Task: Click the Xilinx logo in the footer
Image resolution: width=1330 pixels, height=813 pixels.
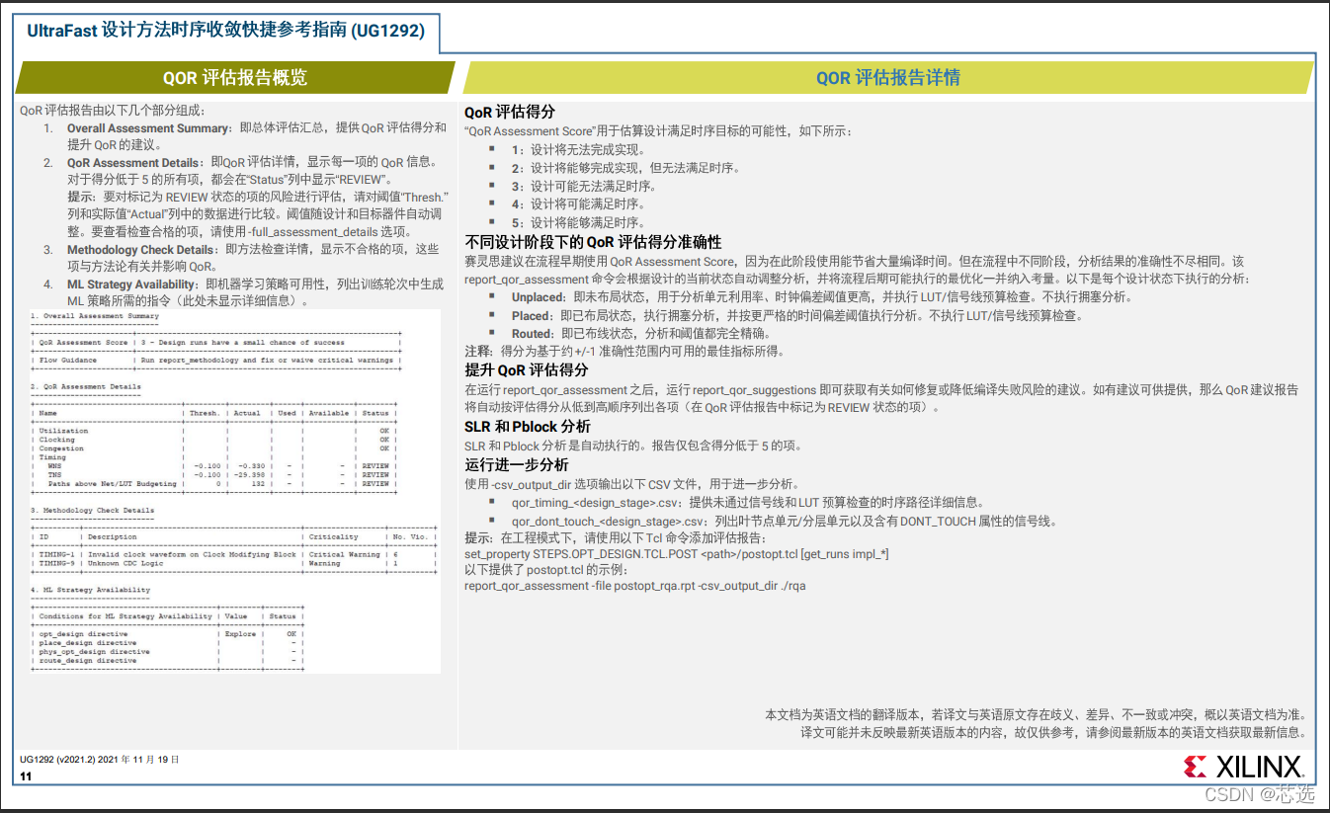Action: point(1243,767)
